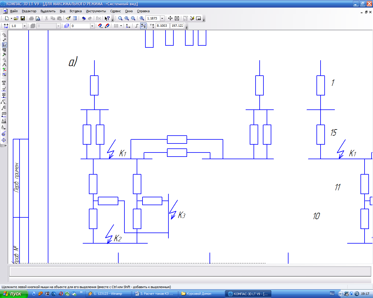Open the grid settings dropdown arrow
The width and height of the screenshot is (373, 298).
(x=121, y=26)
